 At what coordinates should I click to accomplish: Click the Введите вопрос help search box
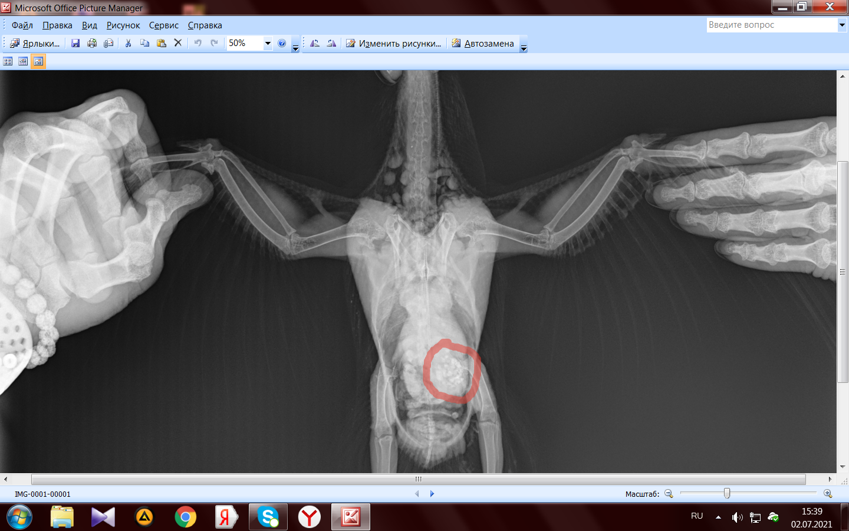pyautogui.click(x=772, y=25)
